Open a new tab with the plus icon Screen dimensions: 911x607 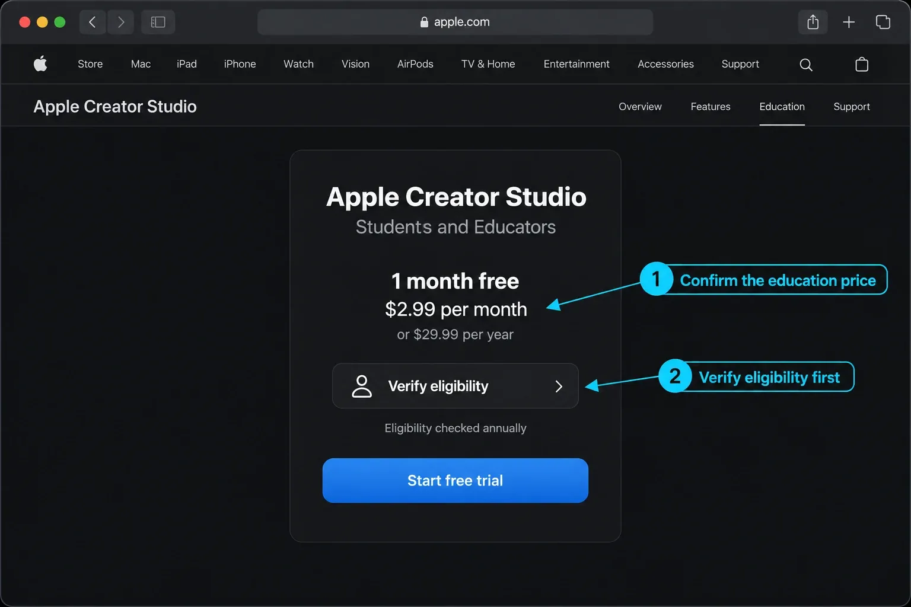tap(849, 23)
